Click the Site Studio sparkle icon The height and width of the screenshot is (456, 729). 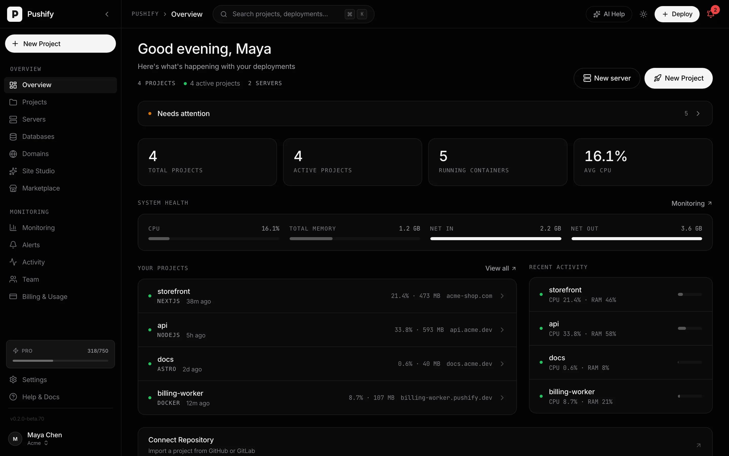click(13, 171)
